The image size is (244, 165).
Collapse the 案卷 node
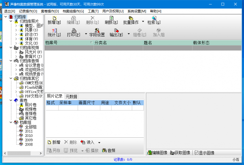click(11, 100)
